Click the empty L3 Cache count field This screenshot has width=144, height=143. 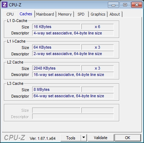[97, 89]
